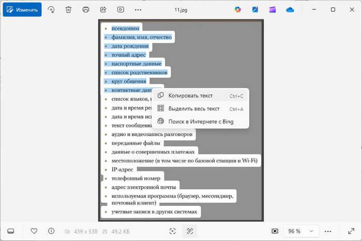The image size is (362, 241).
Task: Toggle the file info panel icon
Action: 51,231
